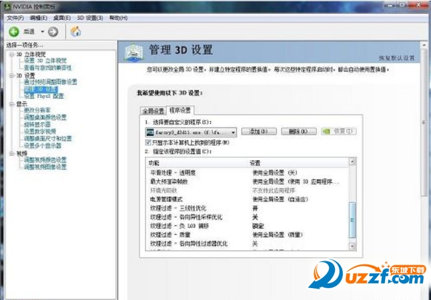Select the 纹理过滤 - 质量 feature row

pos(248,235)
